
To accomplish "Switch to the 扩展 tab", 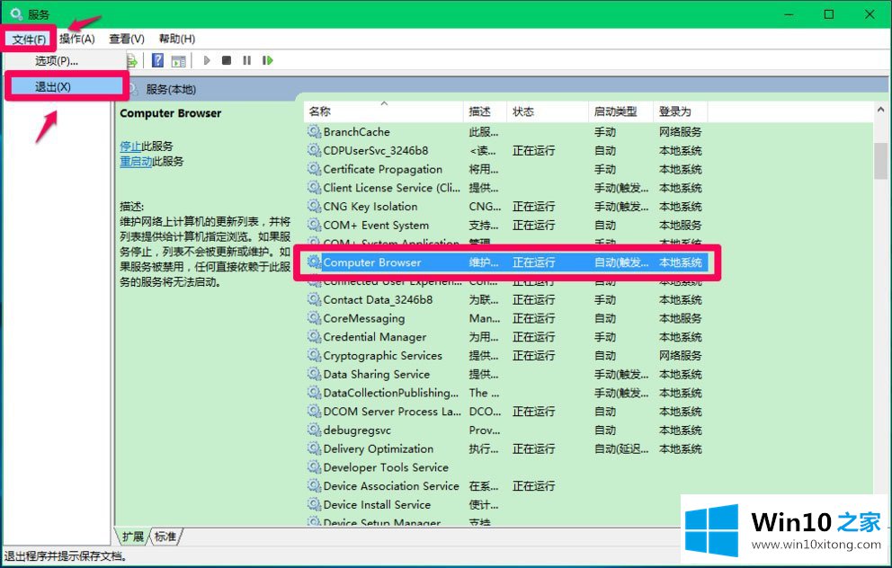I will point(132,537).
